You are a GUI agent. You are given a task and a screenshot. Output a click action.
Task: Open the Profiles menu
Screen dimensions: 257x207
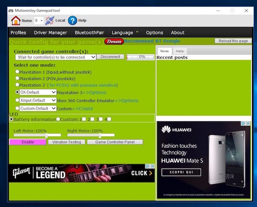coord(19,33)
